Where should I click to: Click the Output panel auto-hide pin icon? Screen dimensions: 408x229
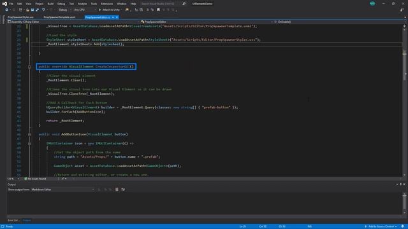coord(401,184)
